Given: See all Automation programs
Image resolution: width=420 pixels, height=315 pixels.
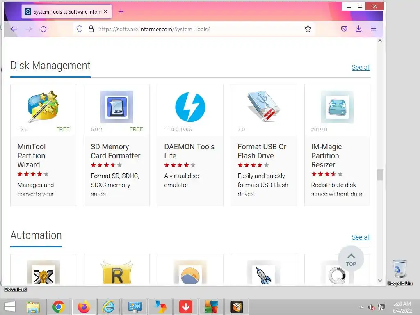Looking at the screenshot, I should [x=361, y=237].
